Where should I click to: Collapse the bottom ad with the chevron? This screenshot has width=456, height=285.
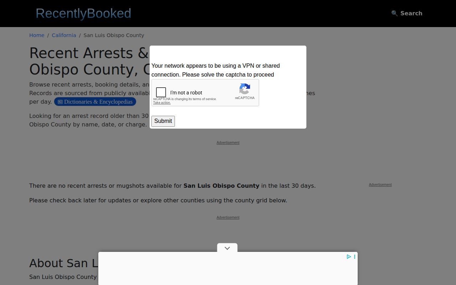(227, 248)
